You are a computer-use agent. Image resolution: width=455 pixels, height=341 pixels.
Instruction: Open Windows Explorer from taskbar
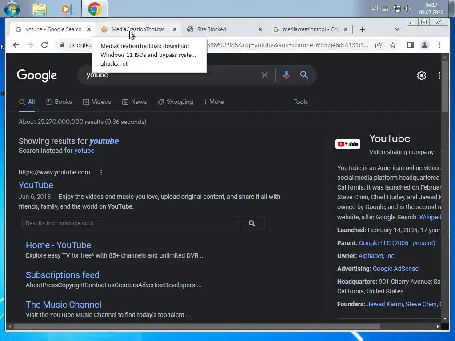click(40, 9)
